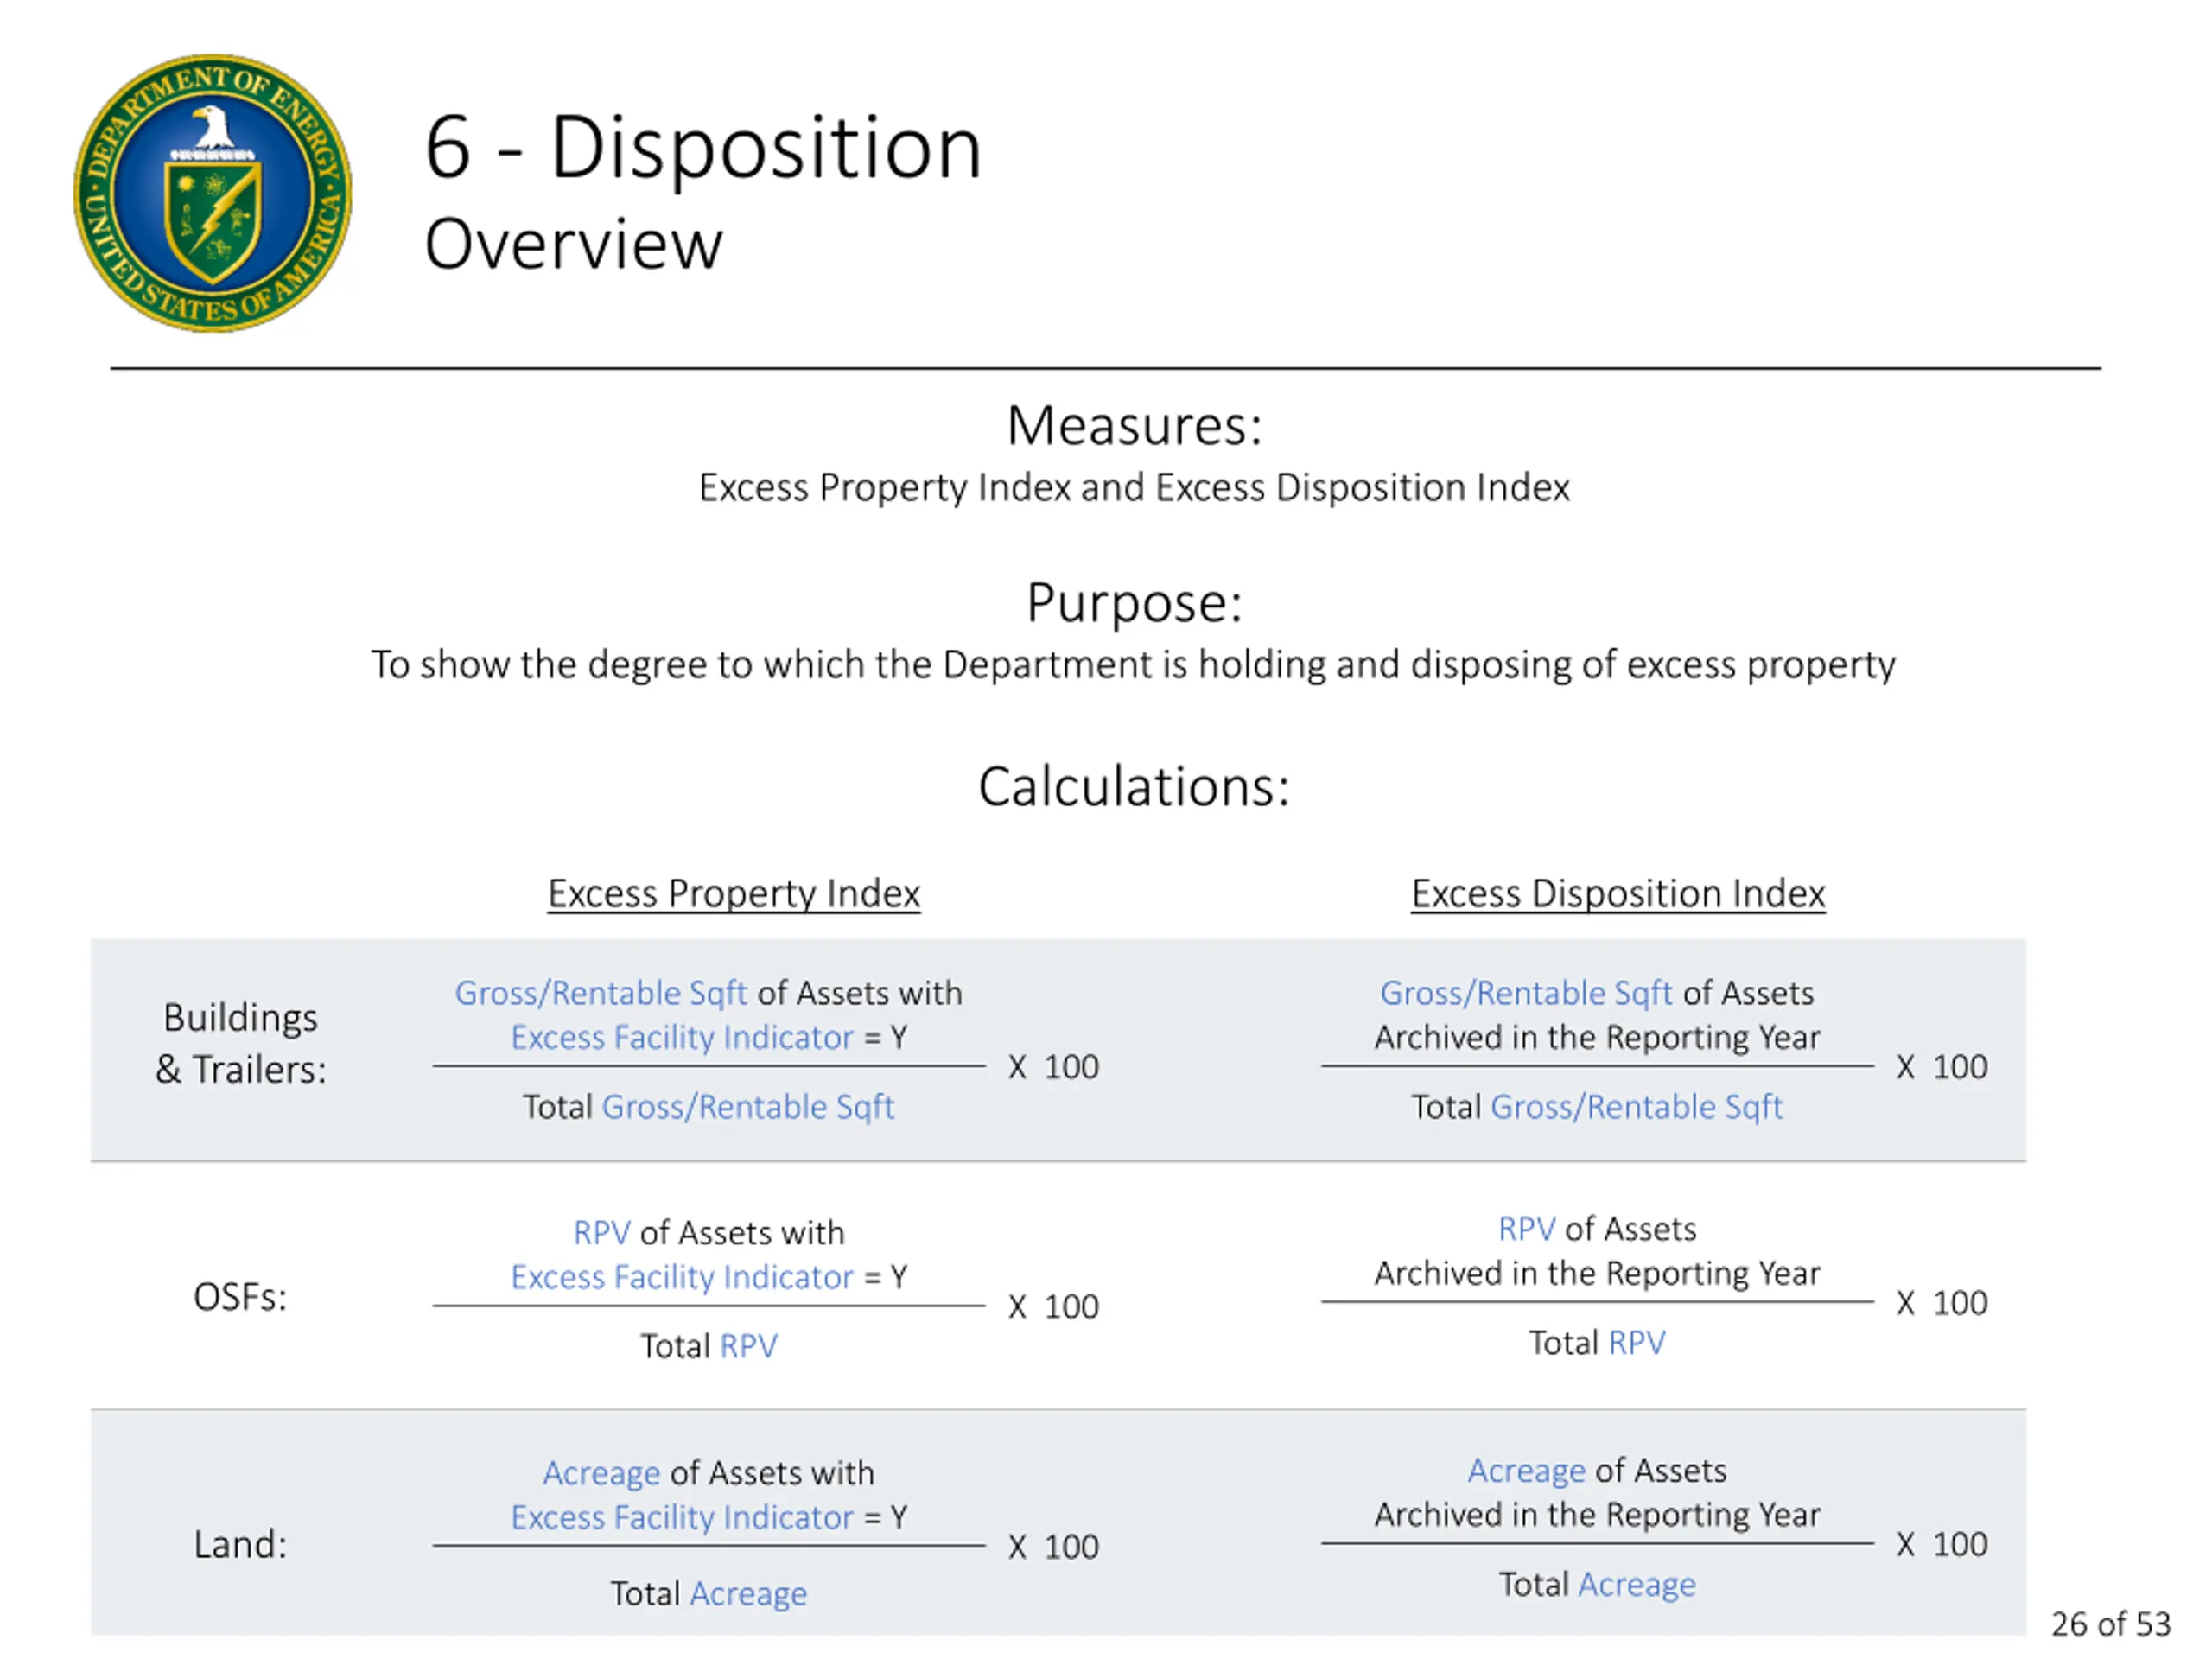This screenshot has width=2212, height=1659.
Task: Click blue "Acreage" in "Acreage of Assets with"
Action: point(601,1473)
